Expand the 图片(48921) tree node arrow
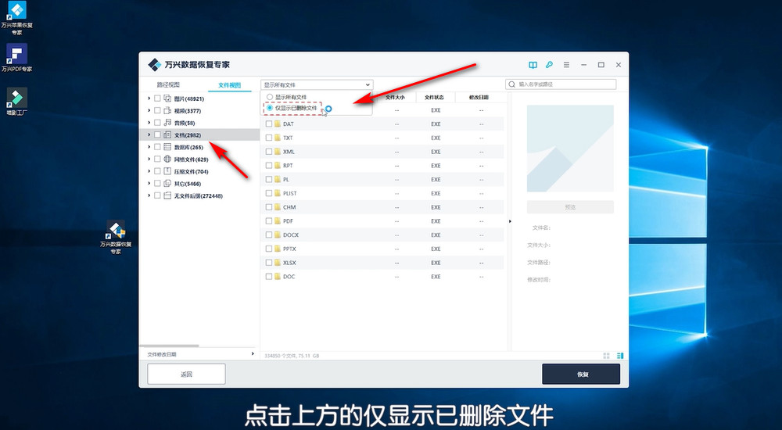782x430 pixels. coord(149,99)
